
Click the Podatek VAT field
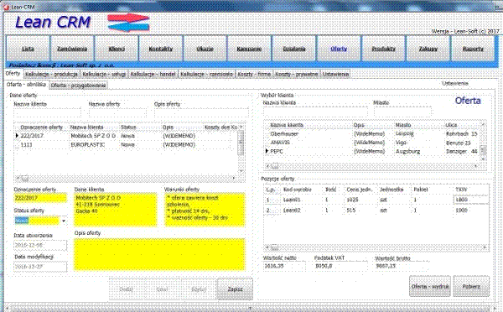[340, 266]
